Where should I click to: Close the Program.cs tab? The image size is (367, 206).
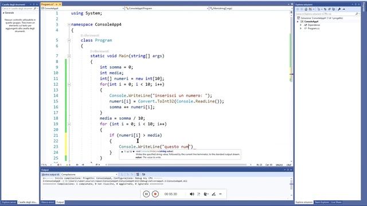point(60,5)
